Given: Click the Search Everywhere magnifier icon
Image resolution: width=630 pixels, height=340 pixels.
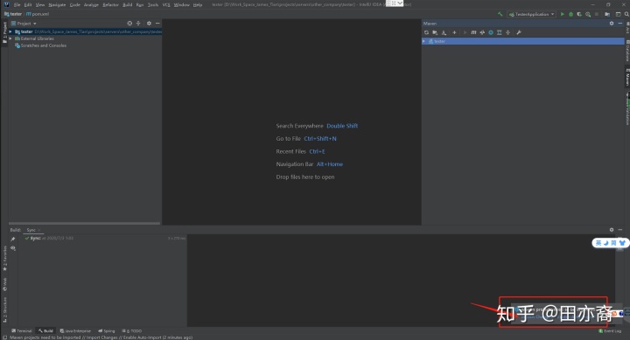Looking at the screenshot, I should pos(626,14).
